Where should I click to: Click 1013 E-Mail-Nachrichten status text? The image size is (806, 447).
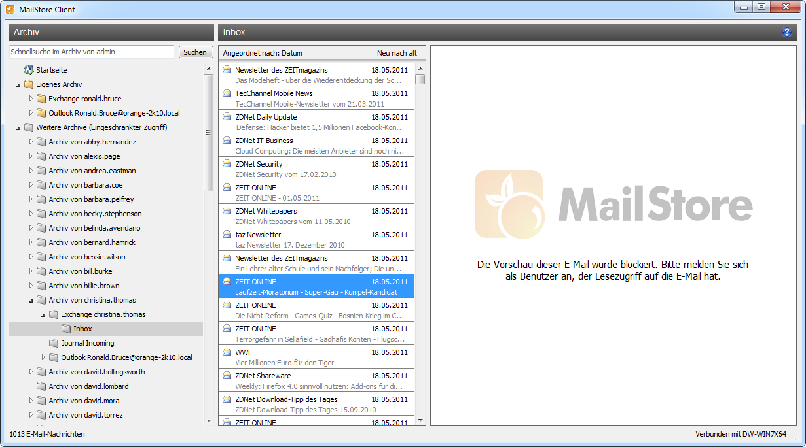(47, 434)
